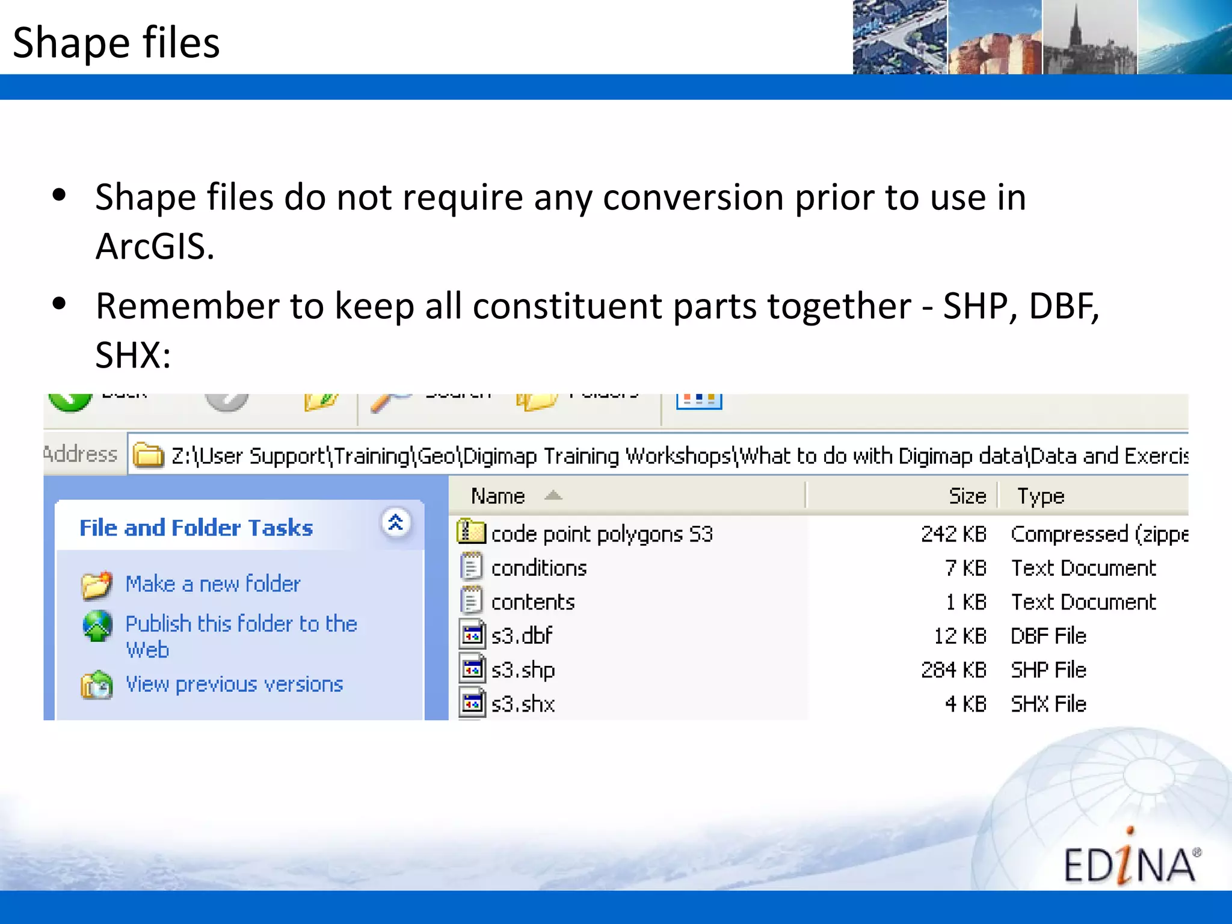Click Publish this folder to the Web

point(241,636)
